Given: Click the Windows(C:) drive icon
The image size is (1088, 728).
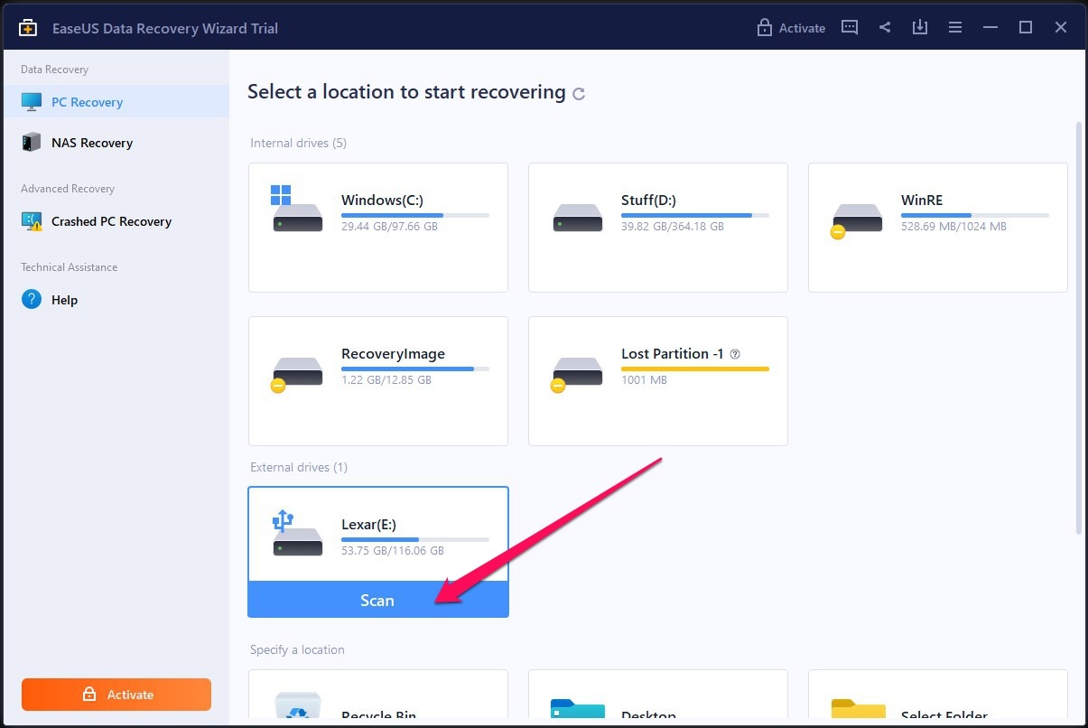Looking at the screenshot, I should coord(297,209).
